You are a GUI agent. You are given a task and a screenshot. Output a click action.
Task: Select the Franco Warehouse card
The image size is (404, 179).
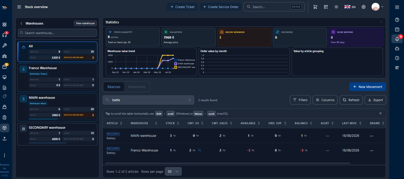pyautogui.click(x=57, y=78)
